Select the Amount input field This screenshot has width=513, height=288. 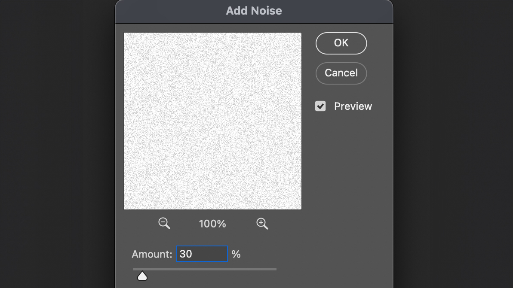coord(202,254)
